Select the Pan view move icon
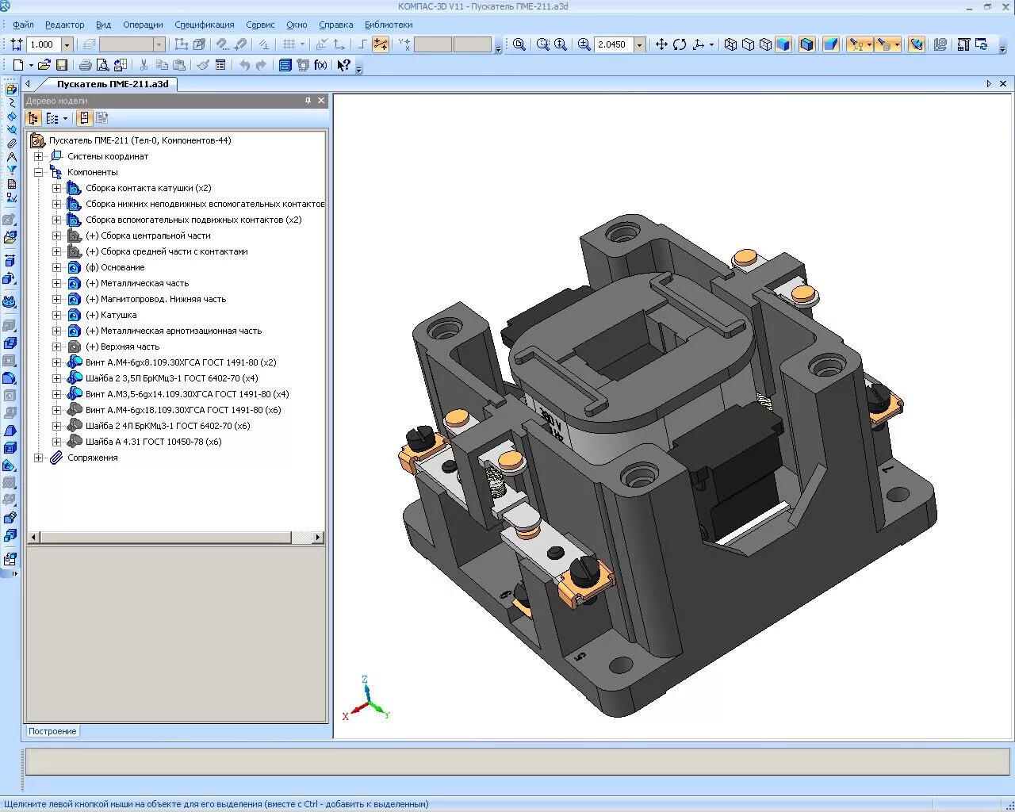The image size is (1015, 812). pyautogui.click(x=661, y=44)
